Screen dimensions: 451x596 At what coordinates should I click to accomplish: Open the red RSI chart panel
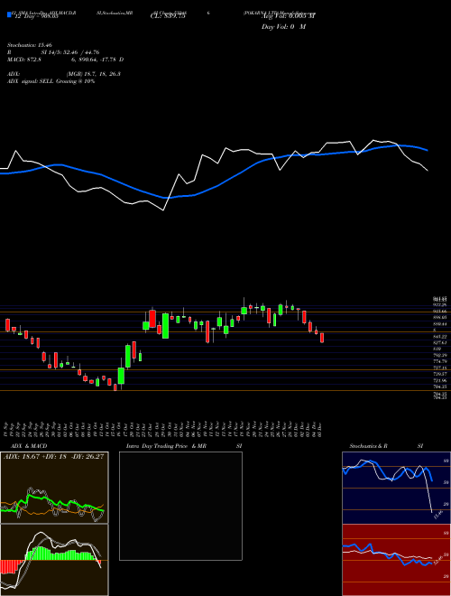tap(396, 560)
